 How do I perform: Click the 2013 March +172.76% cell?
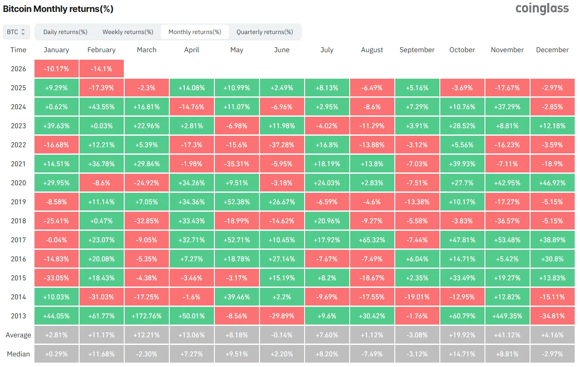pos(147,316)
